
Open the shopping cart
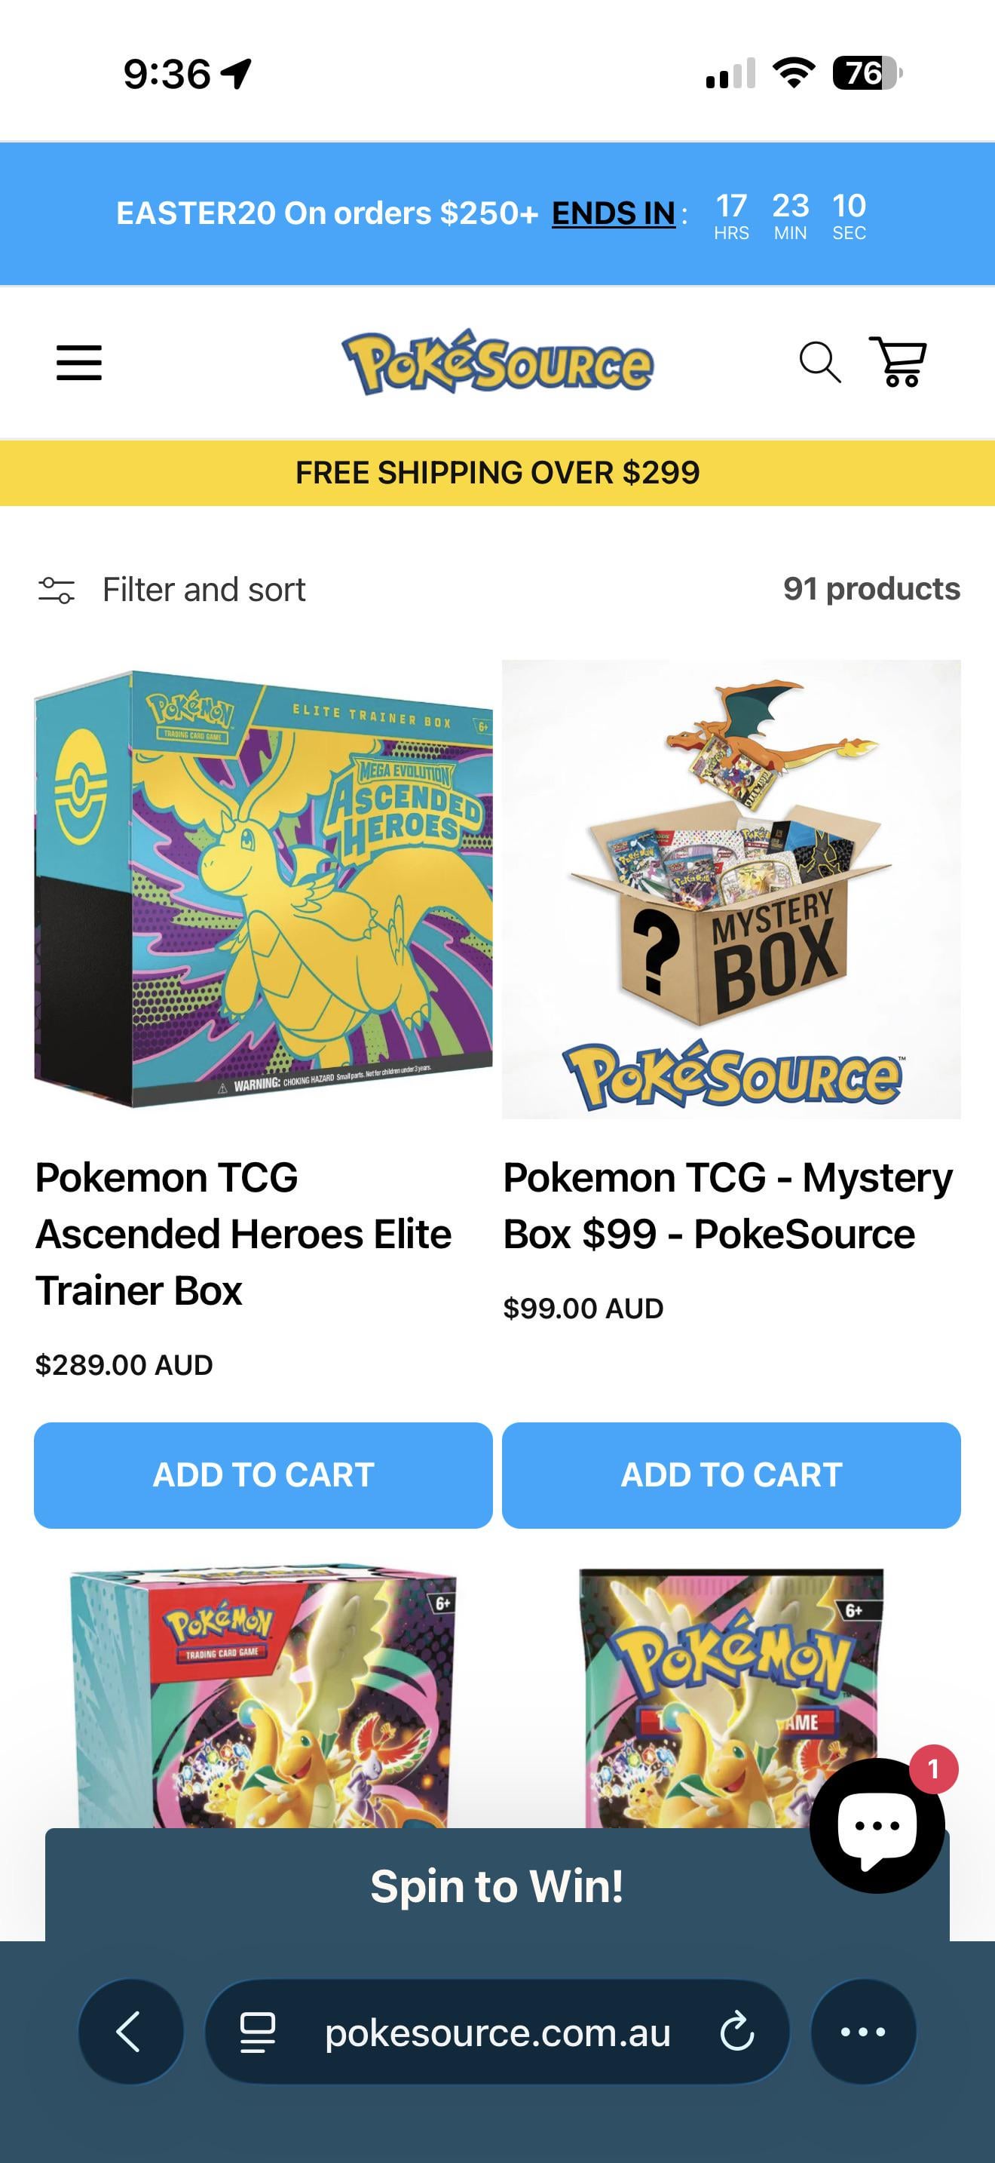[899, 362]
